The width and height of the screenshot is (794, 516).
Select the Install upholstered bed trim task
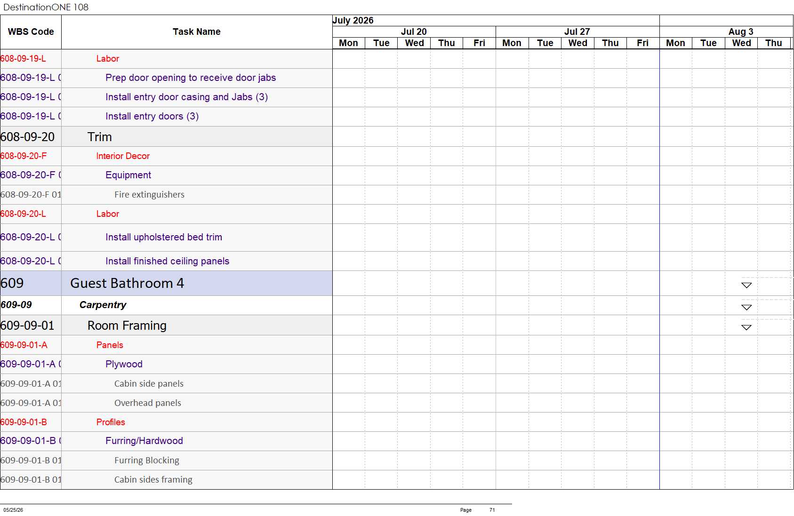pyautogui.click(x=164, y=237)
